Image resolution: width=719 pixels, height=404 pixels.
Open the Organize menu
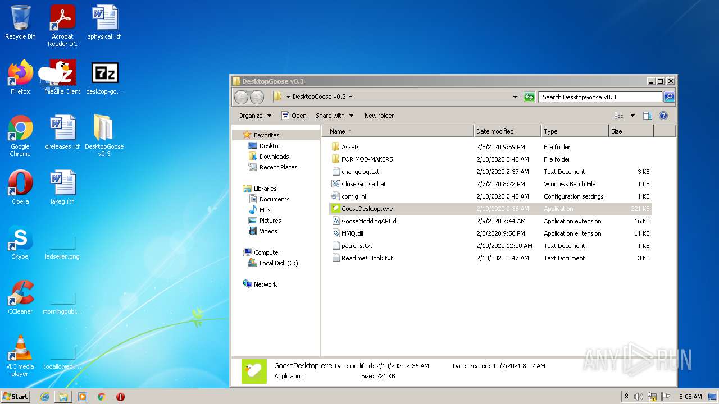tap(254, 116)
